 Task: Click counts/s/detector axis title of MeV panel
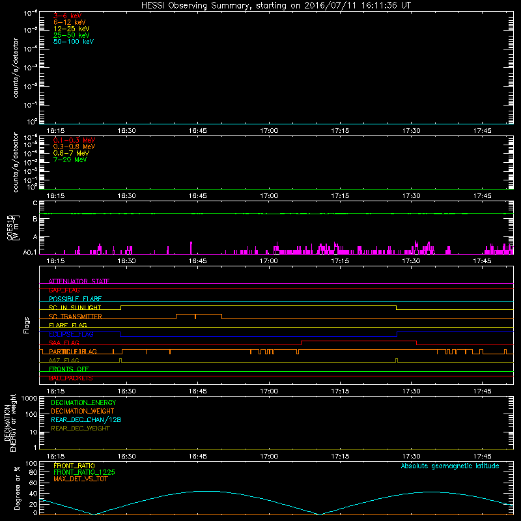pos(16,162)
